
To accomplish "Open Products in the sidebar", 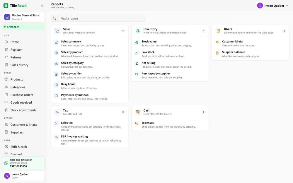I will 23,79.
